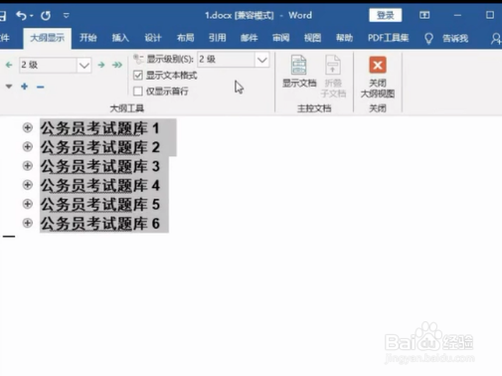Screen dimensions: 502x376
Task: Open the 插入 ribbon tab
Action: pyautogui.click(x=120, y=38)
